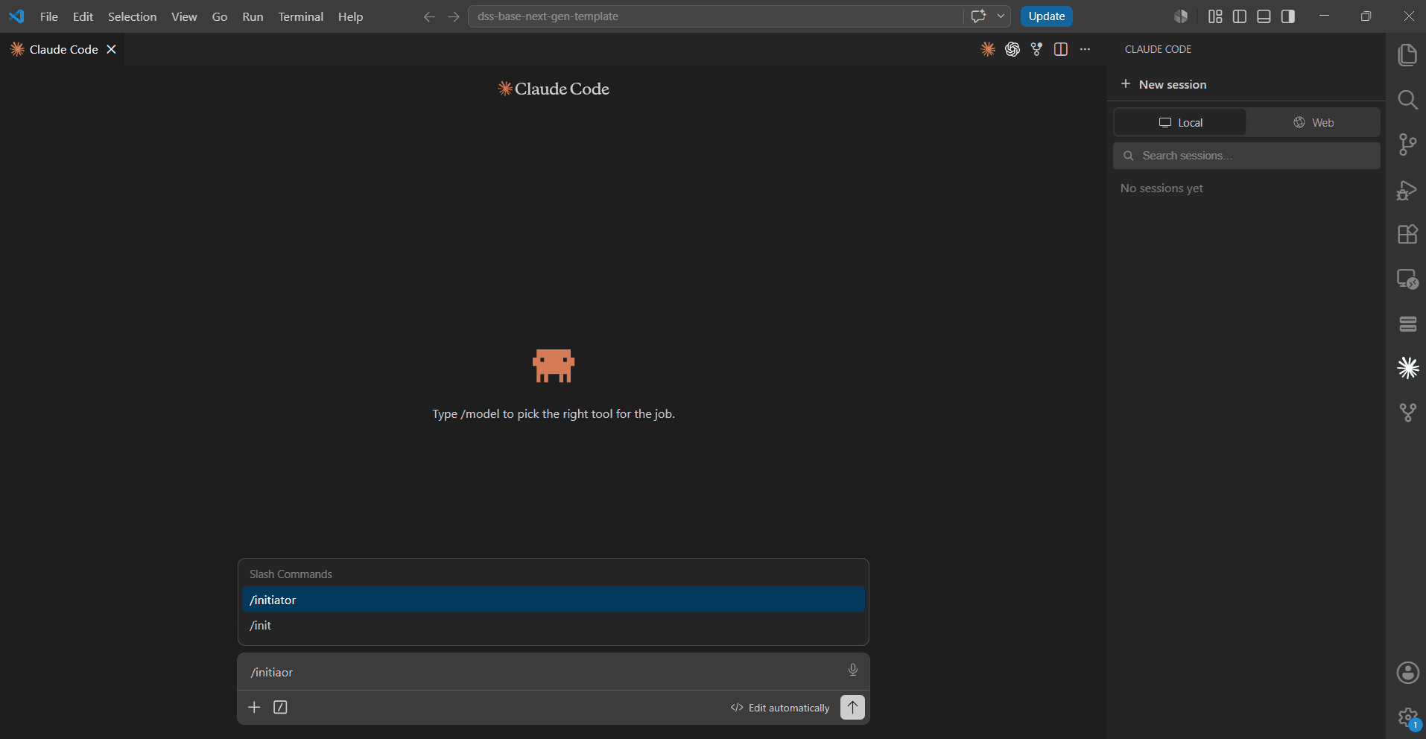Expand the chat dropdown arrow in title bar
The height and width of the screenshot is (739, 1426).
point(1001,16)
